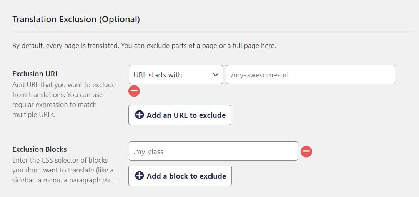Screen dimensions: 419x197
Task: Focus the .my-class selector input field
Action: (x=213, y=151)
